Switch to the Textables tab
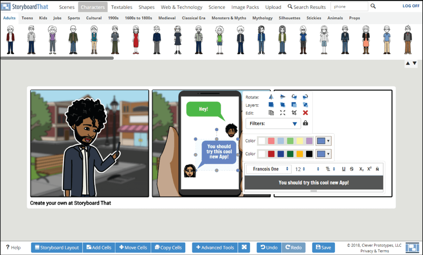The height and width of the screenshot is (255, 423). tap(122, 7)
